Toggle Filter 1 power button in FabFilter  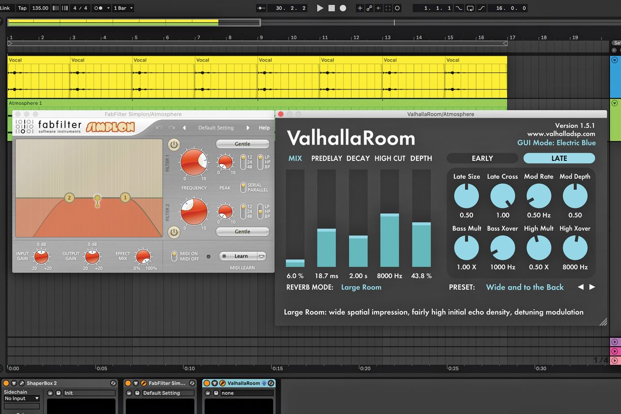click(174, 144)
